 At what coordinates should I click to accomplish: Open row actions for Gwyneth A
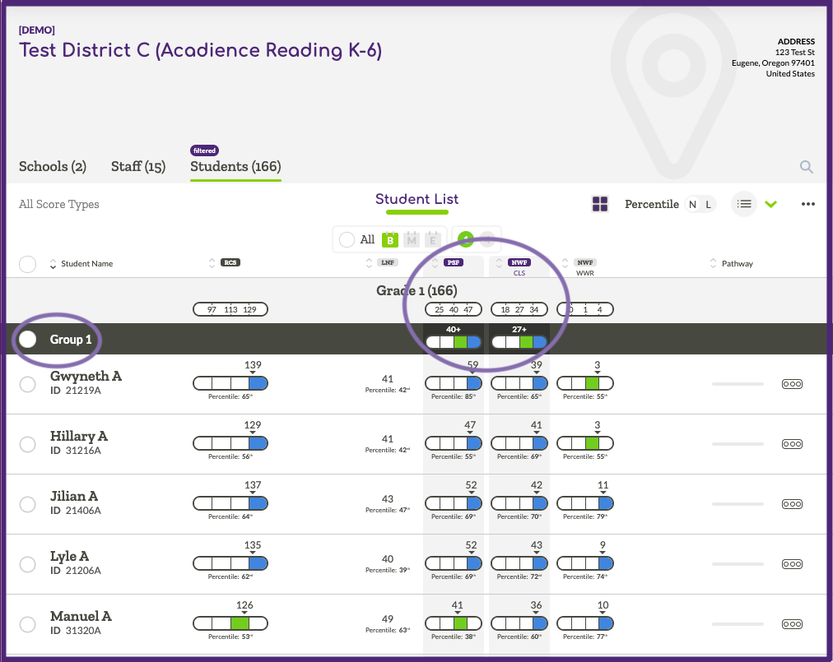(x=792, y=384)
